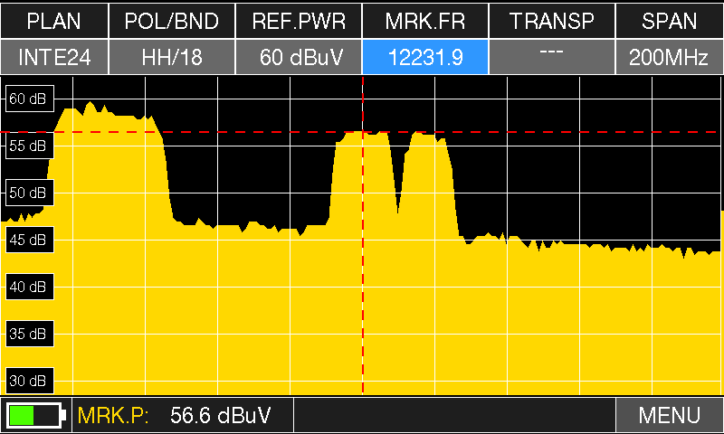
Task: Change the INTE24 plan value
Action: click(x=54, y=57)
